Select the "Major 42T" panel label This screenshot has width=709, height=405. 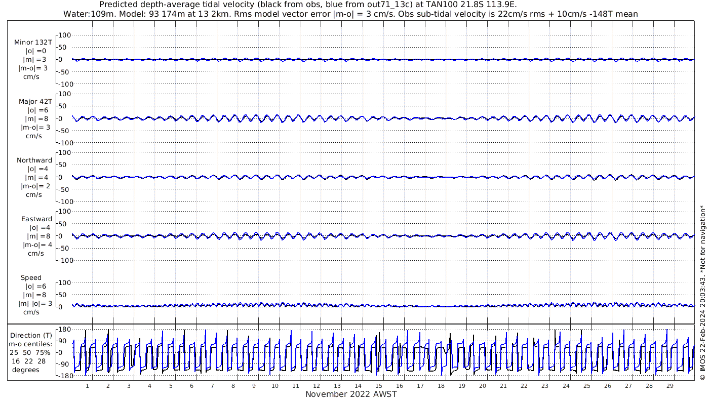pos(35,102)
